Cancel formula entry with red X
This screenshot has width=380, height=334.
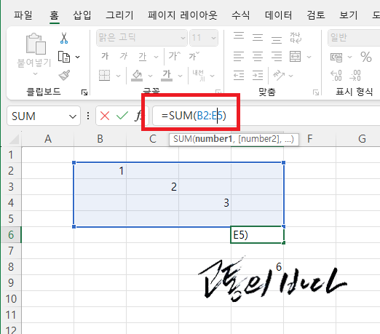coord(105,116)
